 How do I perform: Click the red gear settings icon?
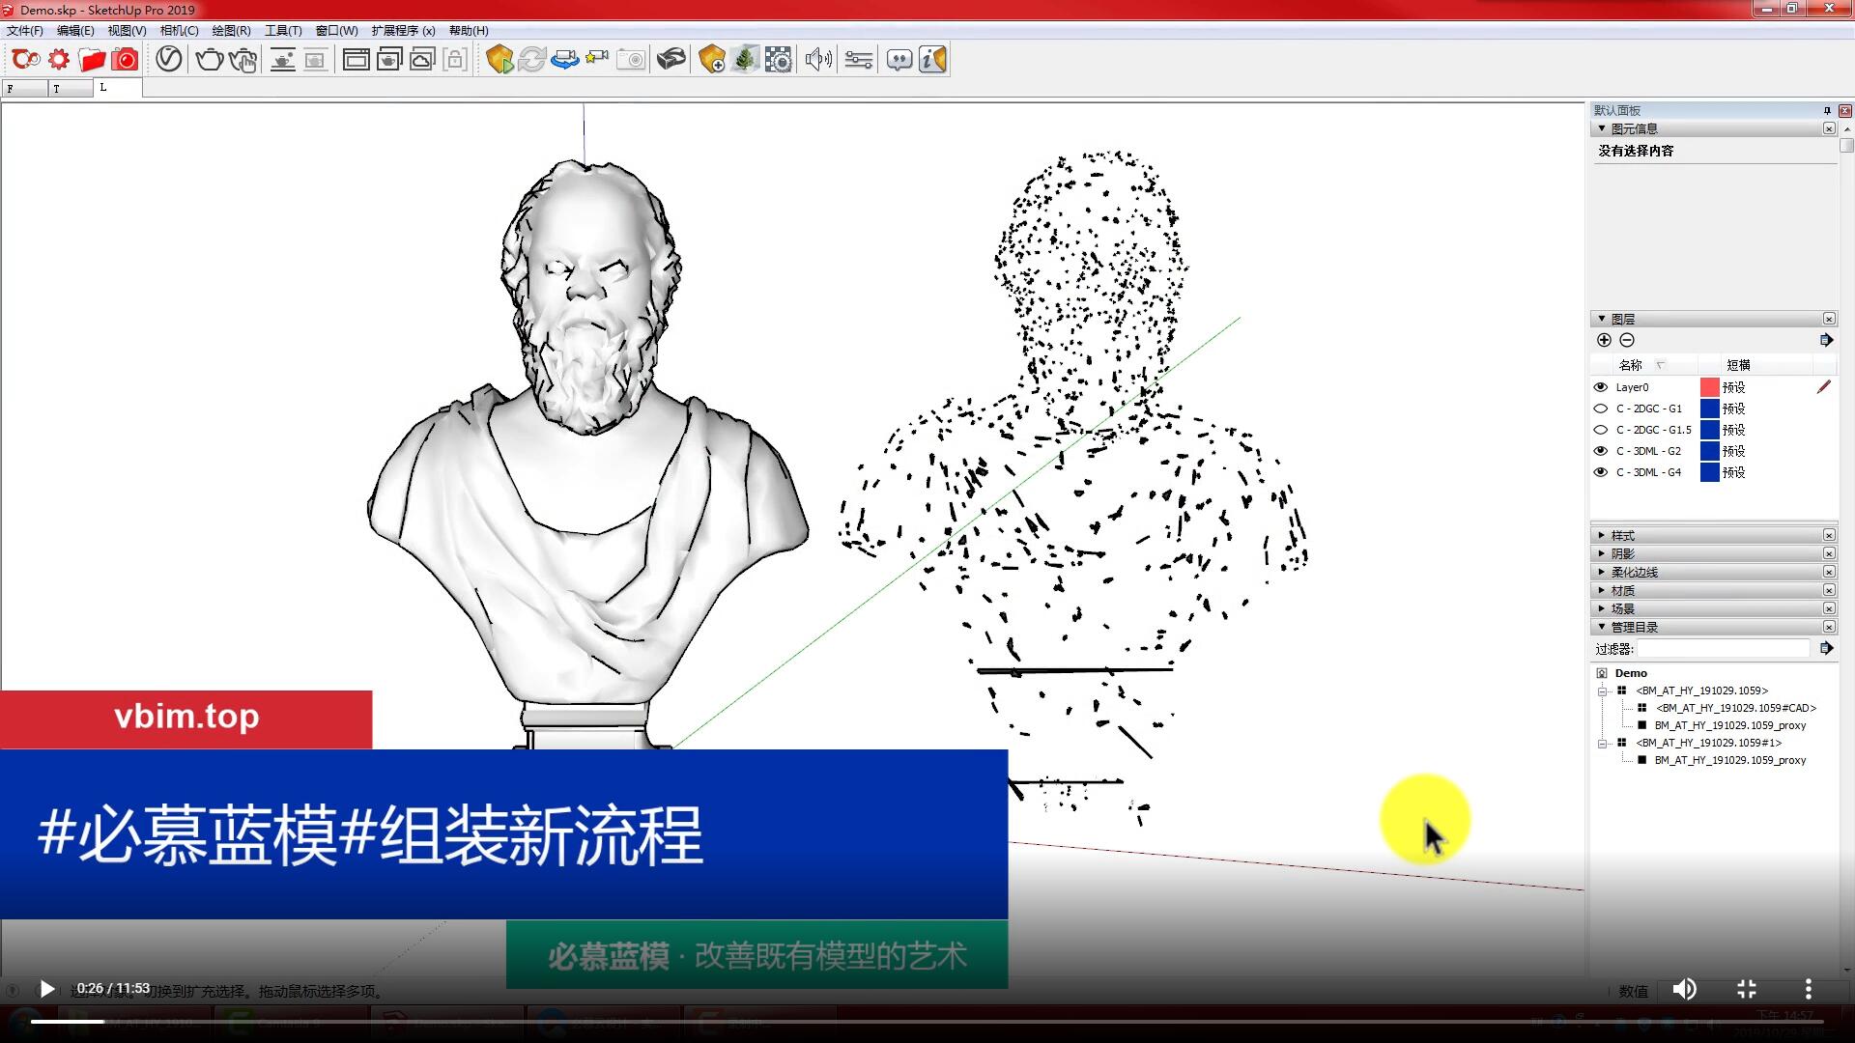coord(59,60)
